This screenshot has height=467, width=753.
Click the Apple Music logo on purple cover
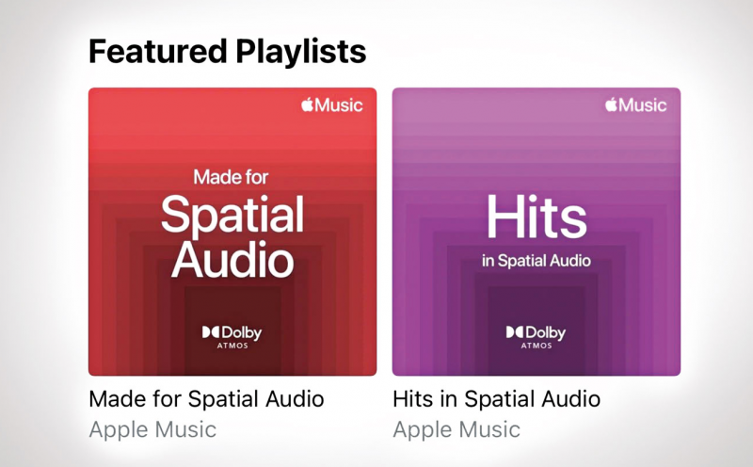click(x=636, y=105)
